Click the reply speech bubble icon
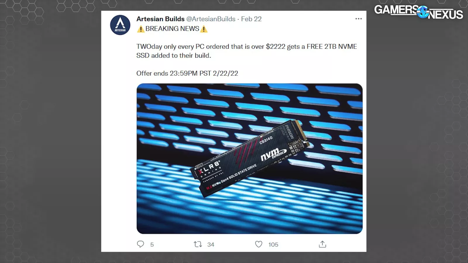Image resolution: width=468 pixels, height=263 pixels. [140, 244]
